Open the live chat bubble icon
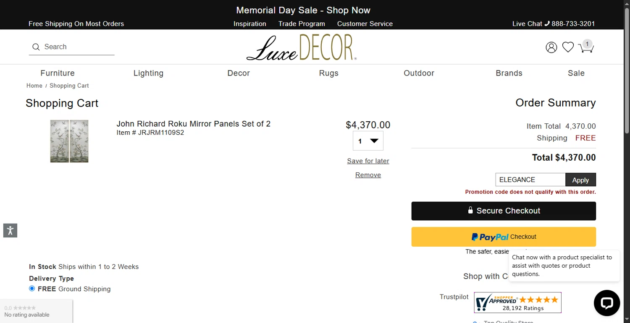630x323 pixels. pyautogui.click(x=606, y=303)
